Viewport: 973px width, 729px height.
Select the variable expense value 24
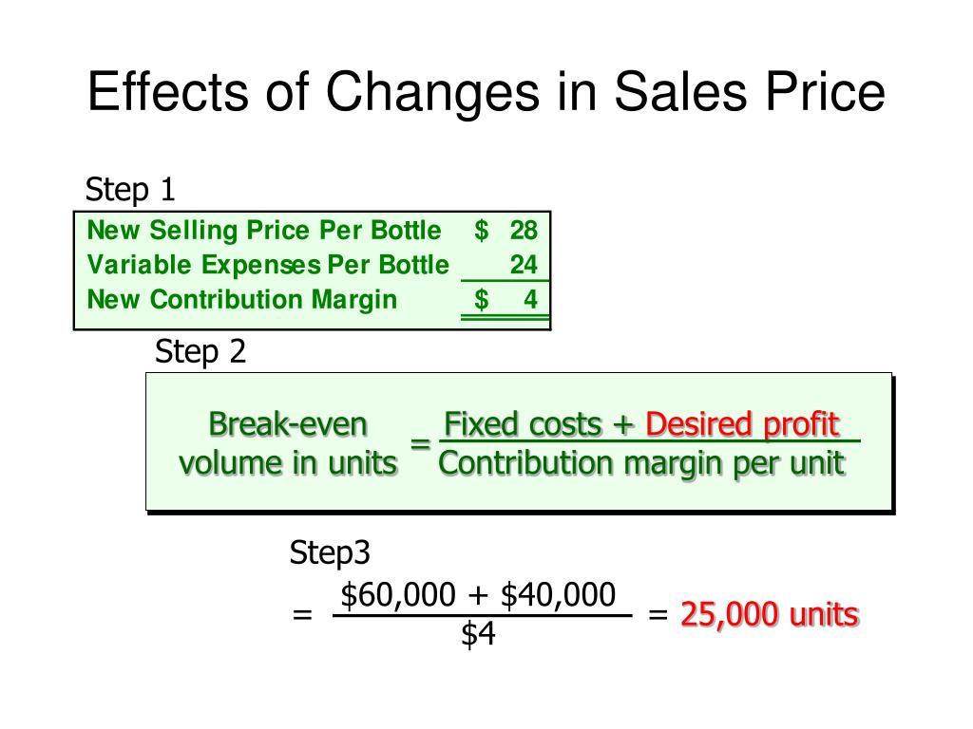(524, 265)
